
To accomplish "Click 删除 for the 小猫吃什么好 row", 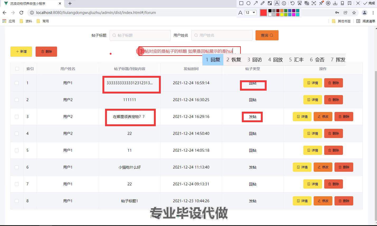I will [x=344, y=167].
